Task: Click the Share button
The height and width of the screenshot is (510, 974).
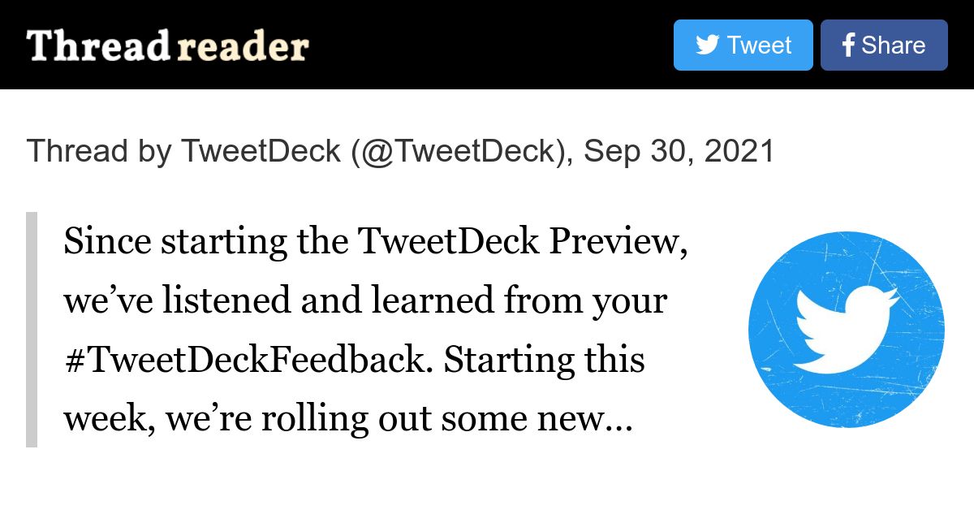Action: (884, 45)
